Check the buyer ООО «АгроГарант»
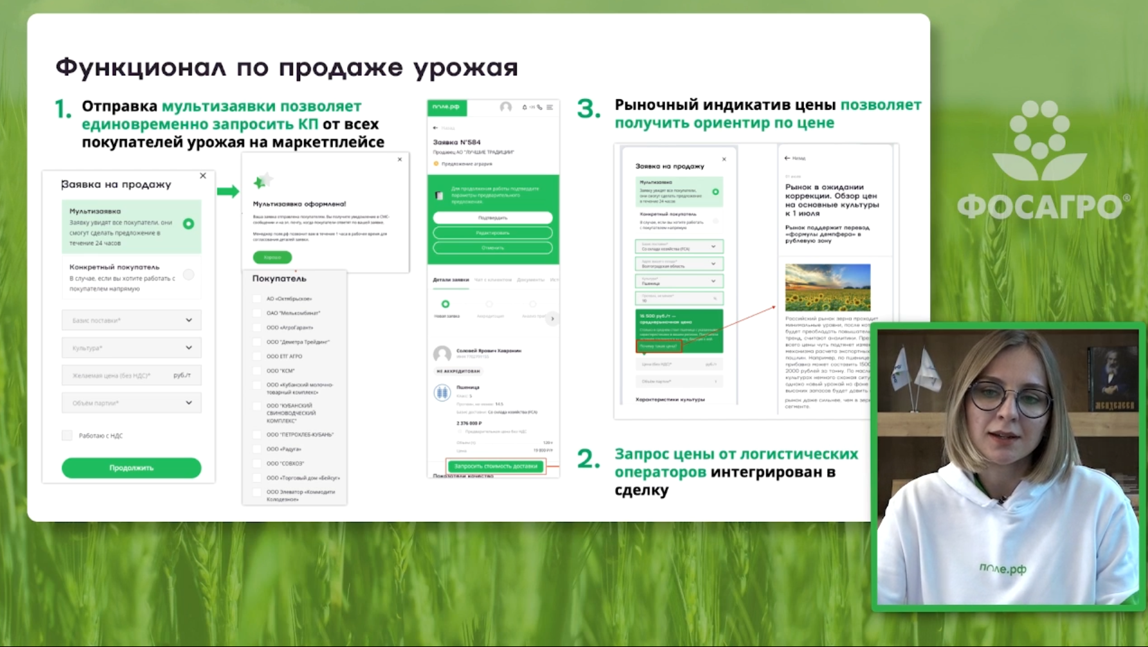 pos(257,327)
